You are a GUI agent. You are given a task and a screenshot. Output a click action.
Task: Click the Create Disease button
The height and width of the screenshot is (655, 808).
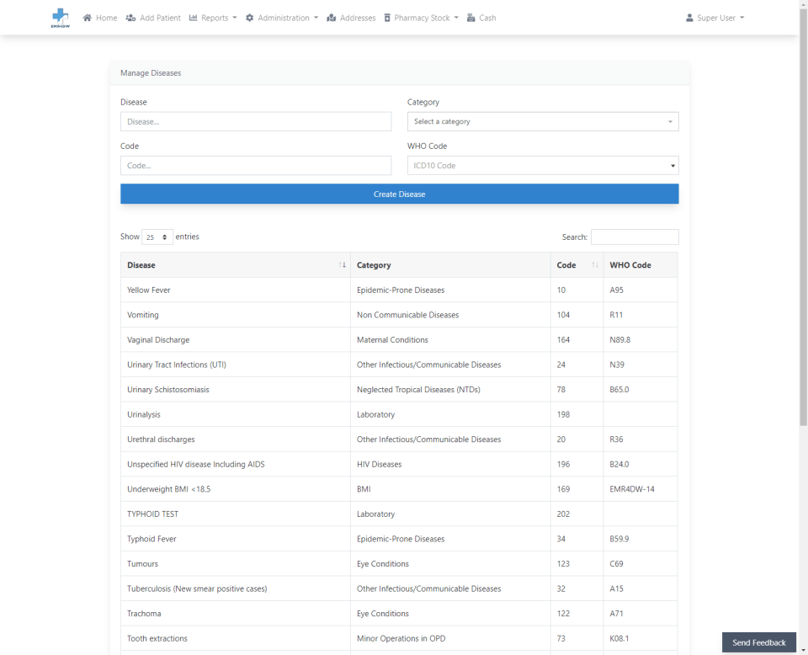(399, 194)
